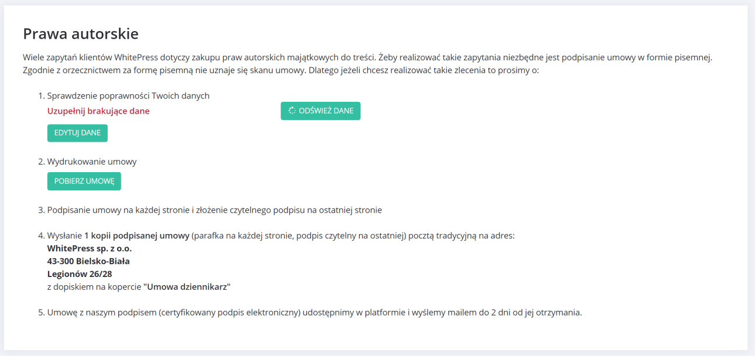The height and width of the screenshot is (356, 755).
Task: Click the '43-300 Bielsko-Biała' address line
Action: tap(88, 261)
